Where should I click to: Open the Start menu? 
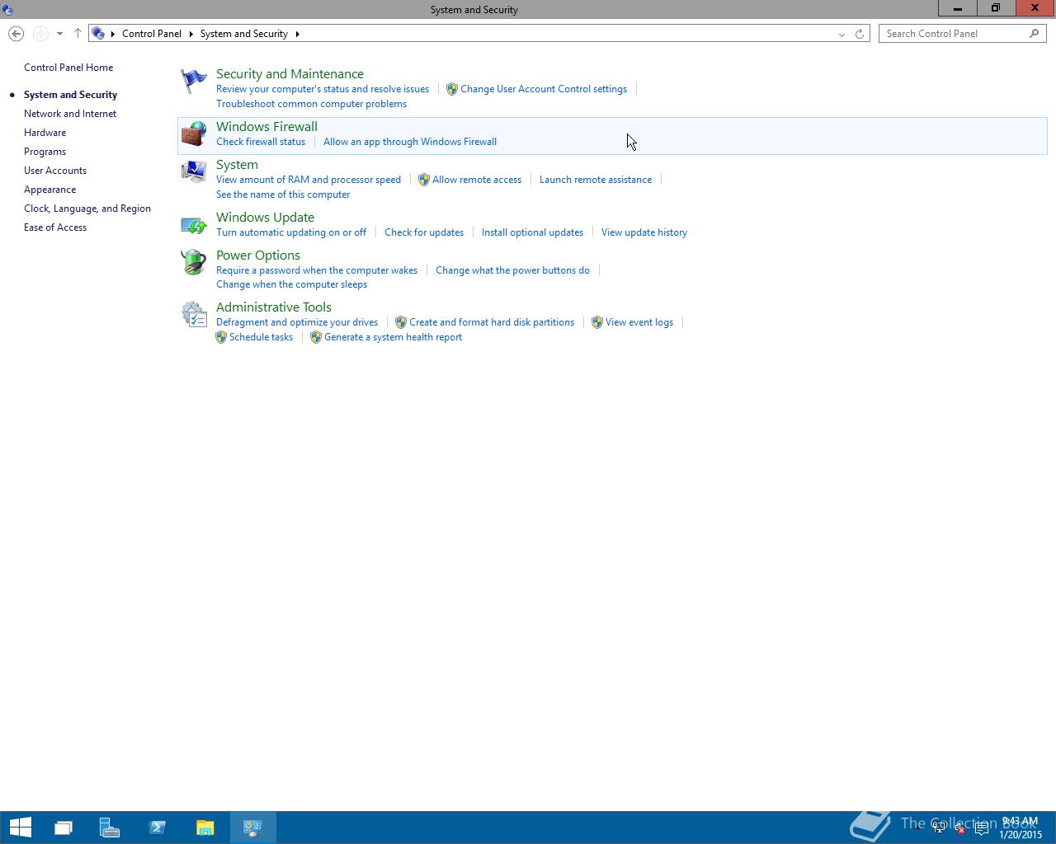click(x=20, y=828)
